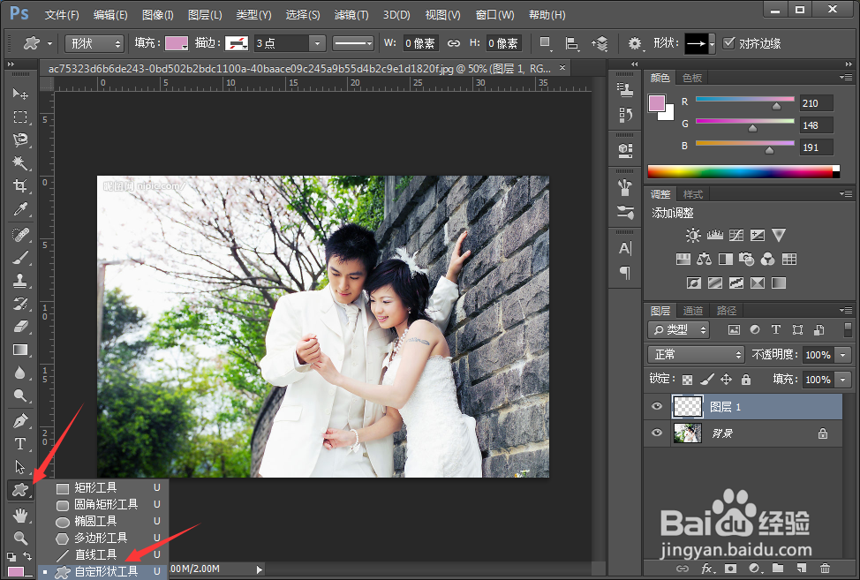
Task: Click the fill color swatch
Action: click(177, 43)
